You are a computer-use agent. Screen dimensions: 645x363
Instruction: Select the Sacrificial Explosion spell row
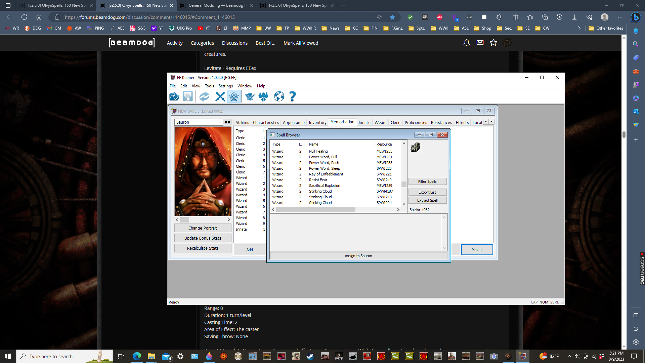pyautogui.click(x=336, y=186)
